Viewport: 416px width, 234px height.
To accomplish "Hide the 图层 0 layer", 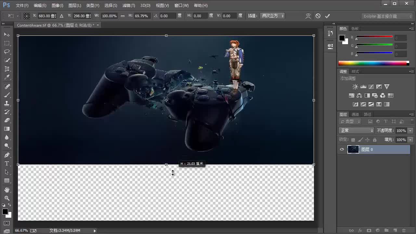I will [342, 149].
